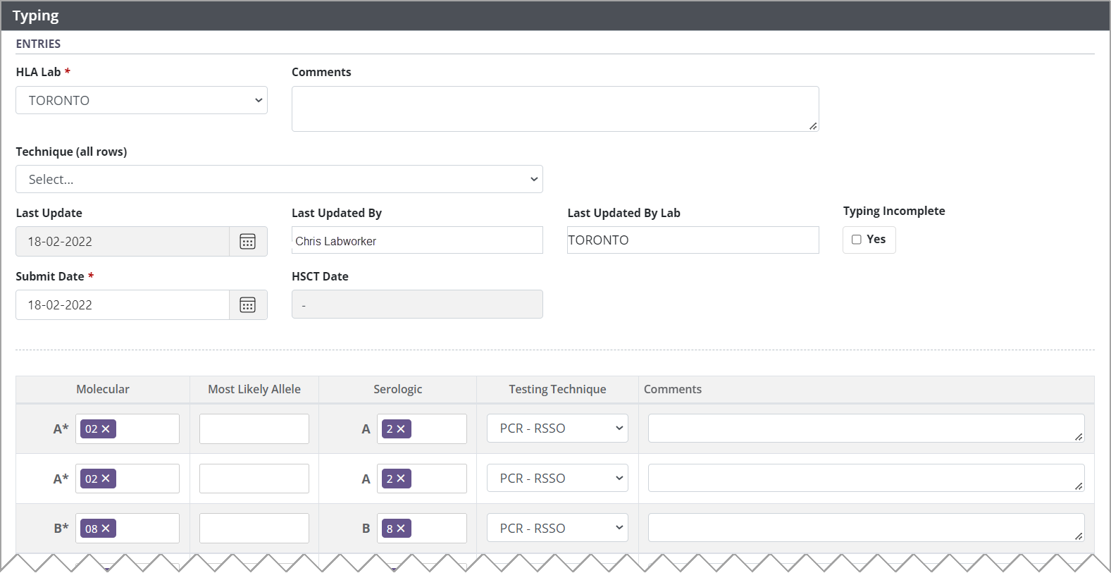This screenshot has width=1111, height=573.
Task: Click the Serologic input in first A row
Action: 422,429
